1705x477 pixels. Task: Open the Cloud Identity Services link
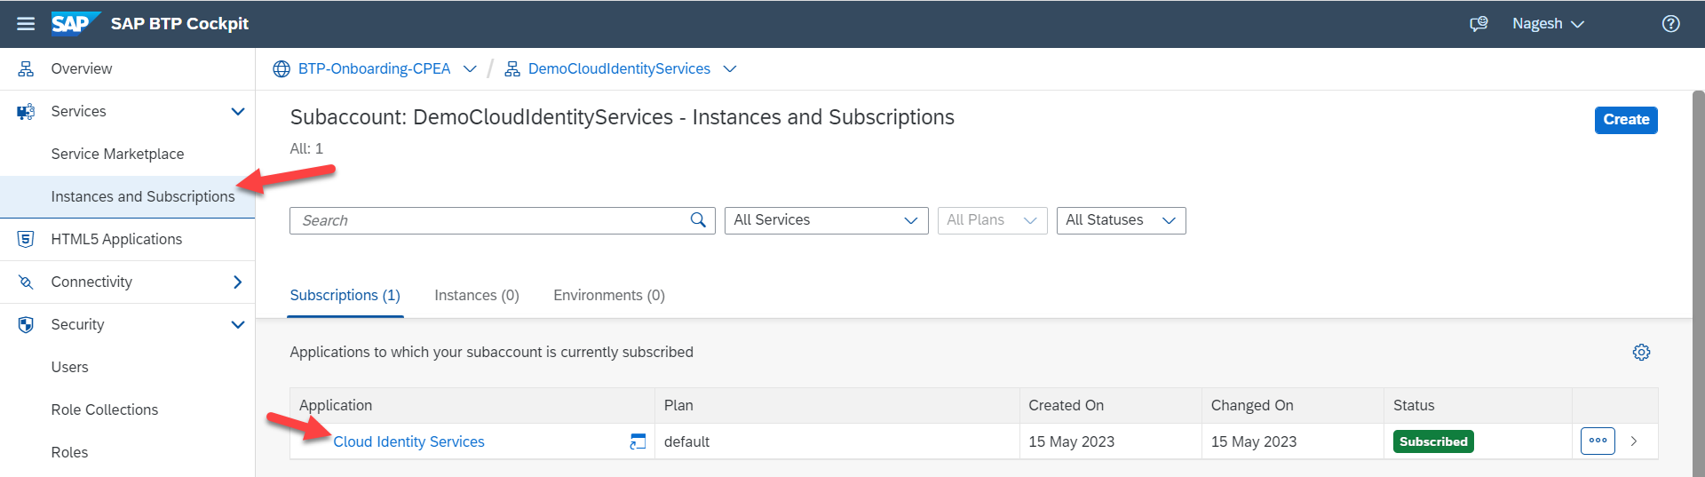[x=408, y=441]
